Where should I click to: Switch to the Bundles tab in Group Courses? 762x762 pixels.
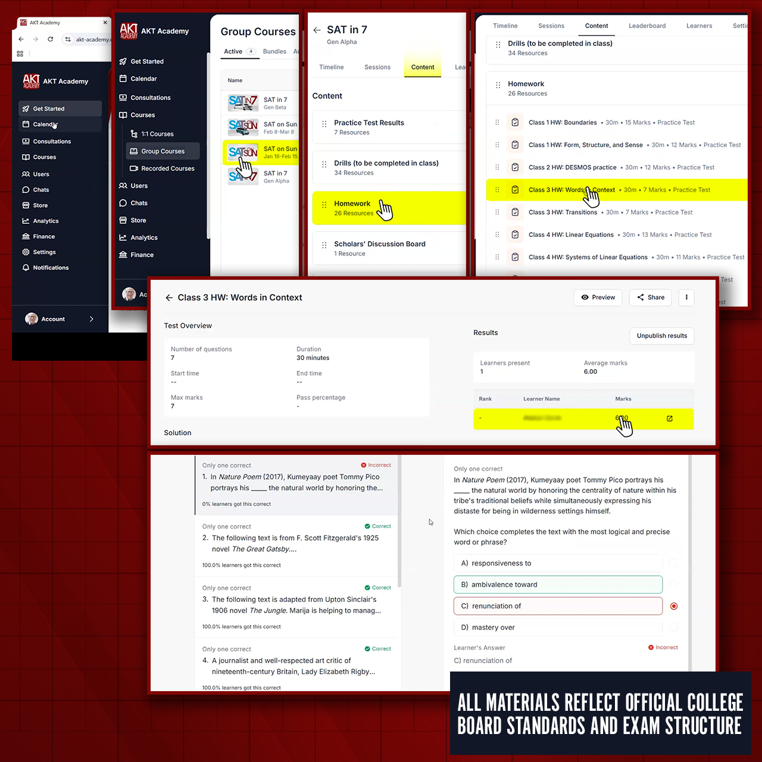click(x=274, y=52)
